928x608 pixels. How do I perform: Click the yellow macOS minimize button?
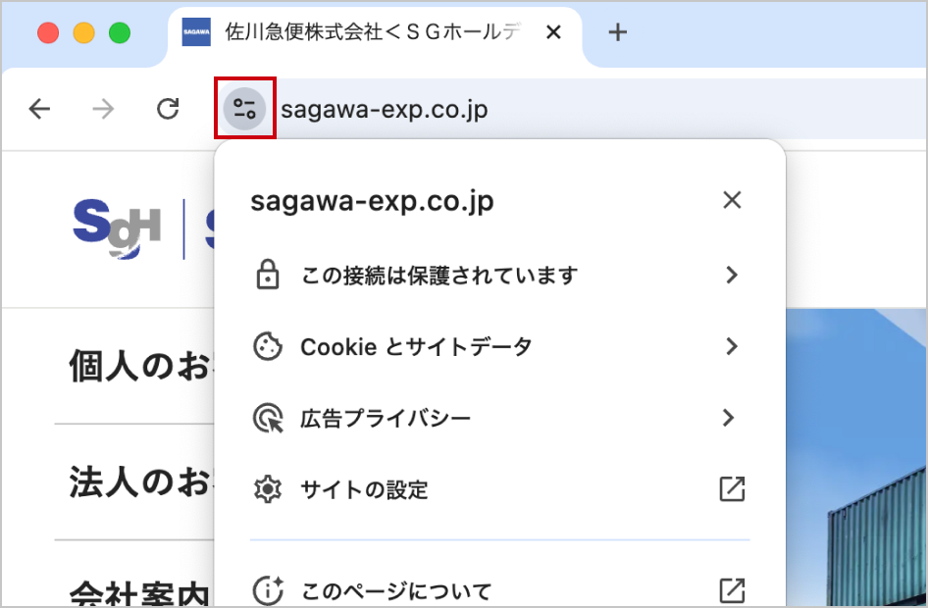(x=83, y=32)
